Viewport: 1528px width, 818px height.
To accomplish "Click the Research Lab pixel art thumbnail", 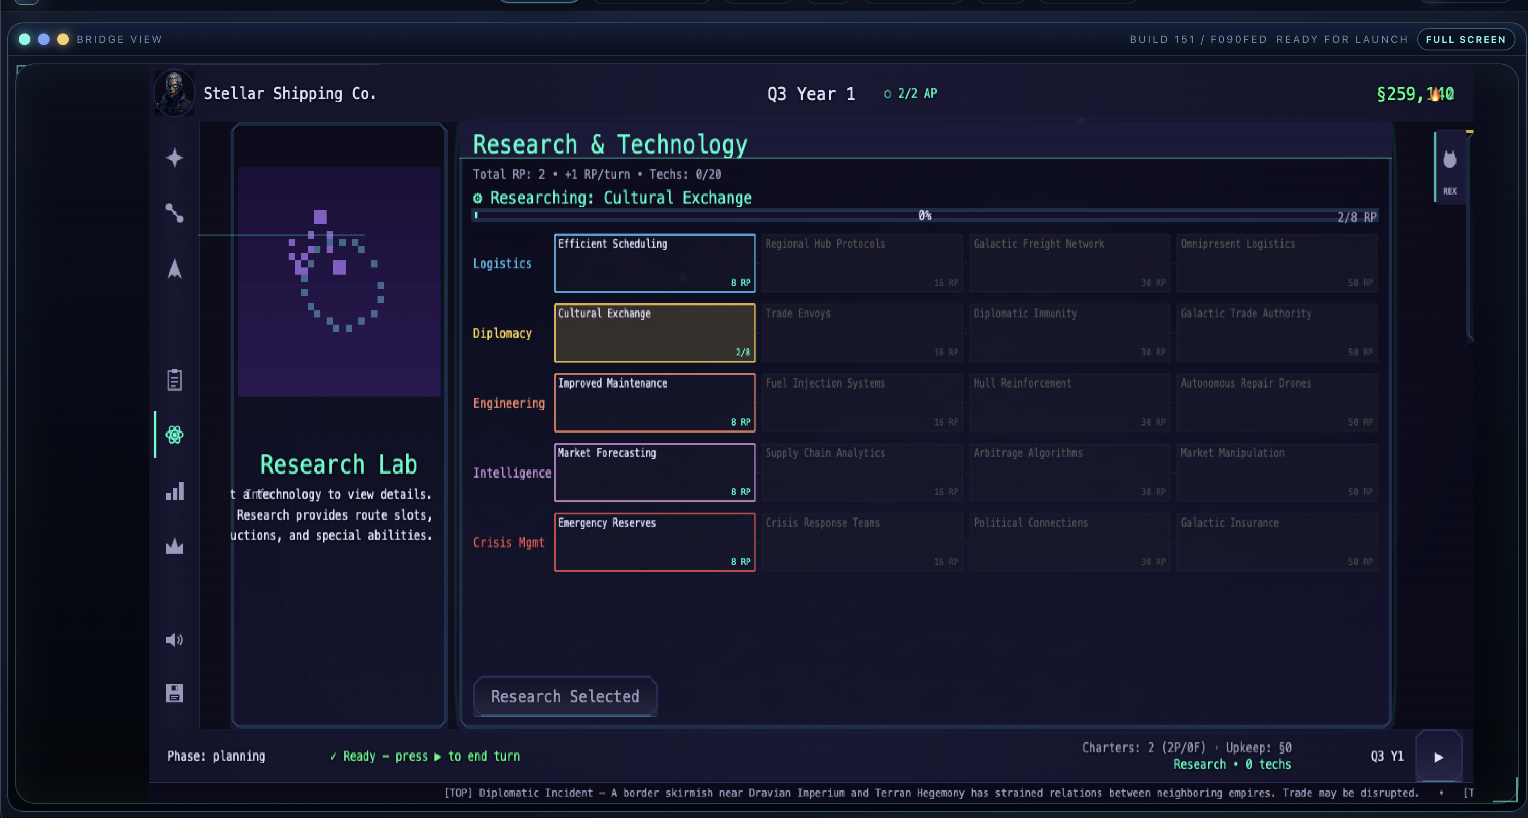I will (x=339, y=282).
